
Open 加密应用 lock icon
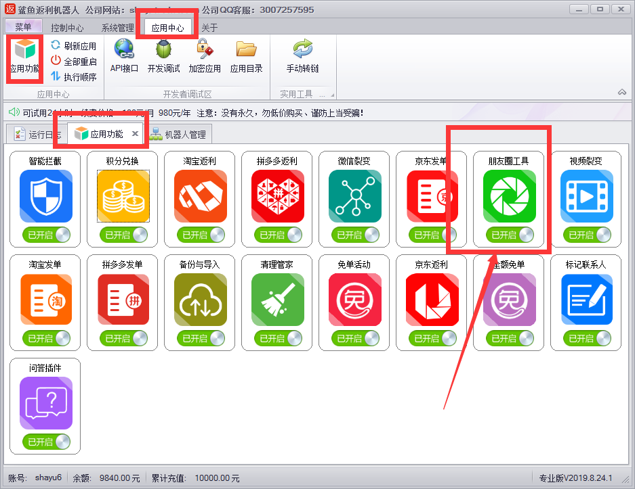pos(205,49)
